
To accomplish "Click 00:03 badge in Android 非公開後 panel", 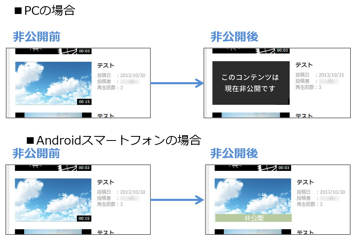I will coord(282,168).
